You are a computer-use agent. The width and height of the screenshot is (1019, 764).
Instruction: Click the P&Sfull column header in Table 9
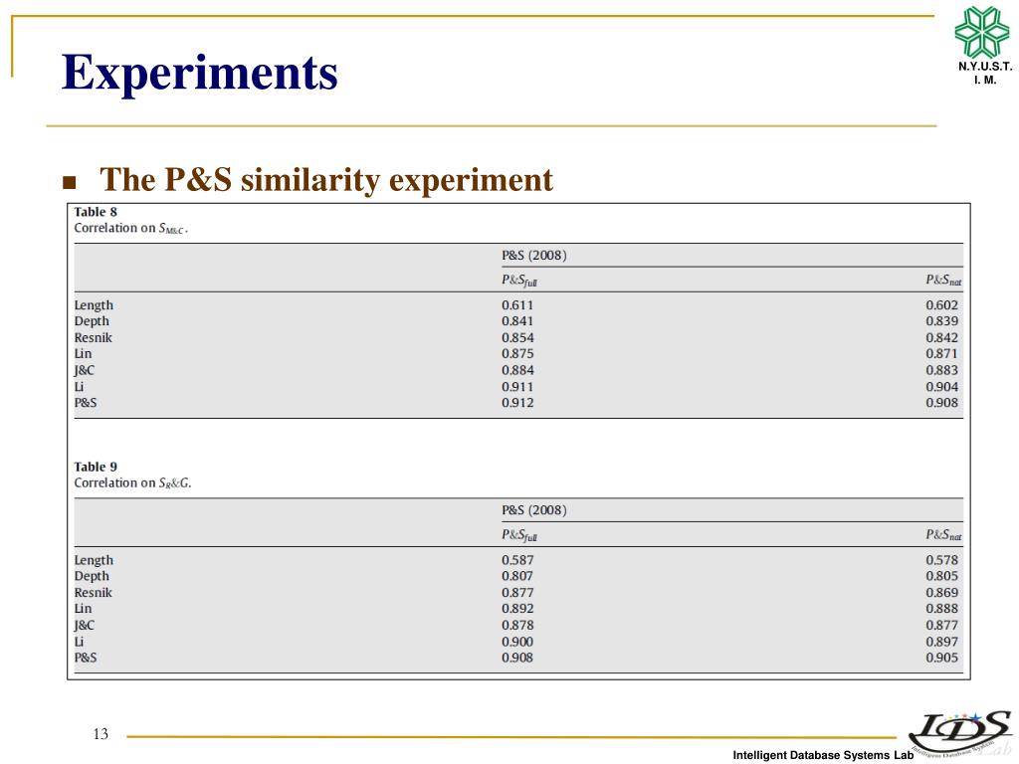pos(519,534)
